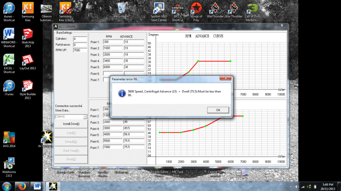This screenshot has height=191, width=341.
Task: Open the Call of Duty Modern icon
Action: [252, 12]
